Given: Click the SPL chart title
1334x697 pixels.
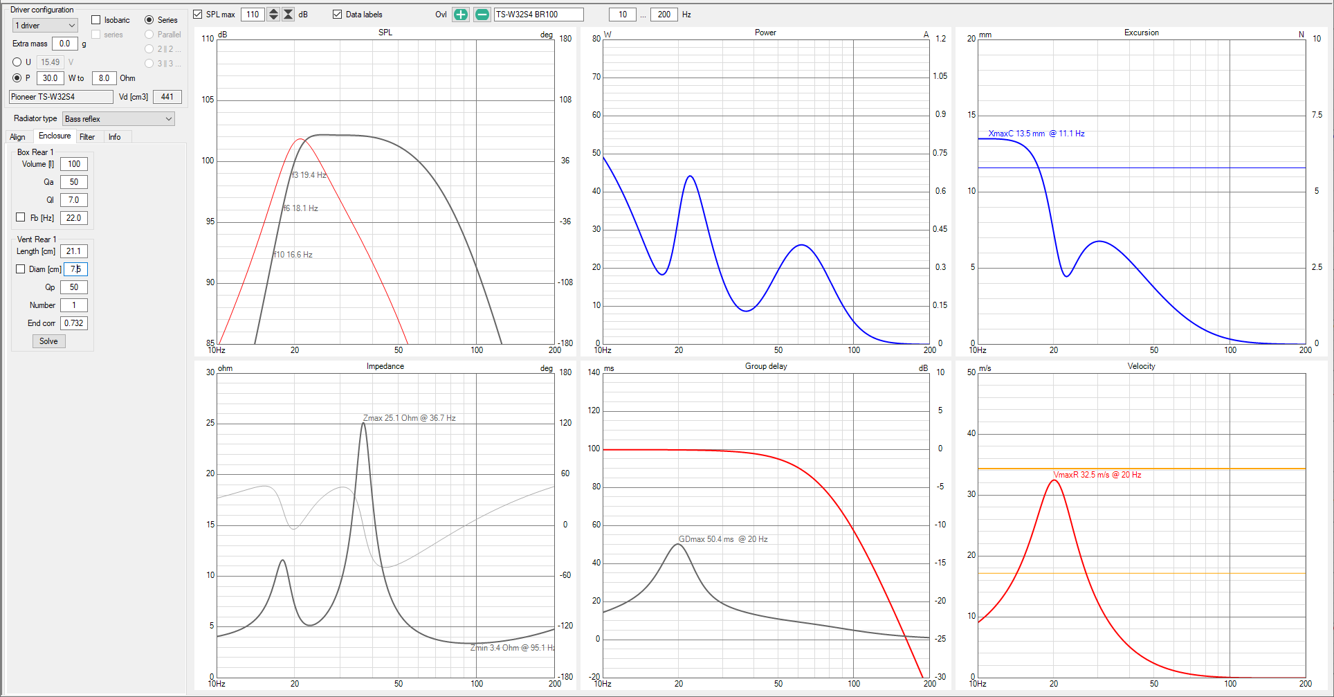Looking at the screenshot, I should pos(385,33).
